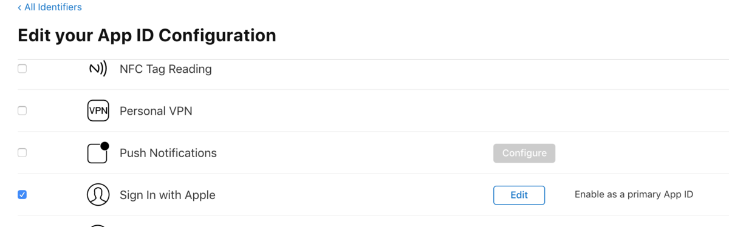Tick the Personal VPN checkbox
This screenshot has width=729, height=227.
(x=22, y=110)
